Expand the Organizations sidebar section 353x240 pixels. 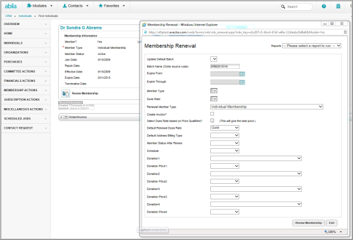(26, 52)
